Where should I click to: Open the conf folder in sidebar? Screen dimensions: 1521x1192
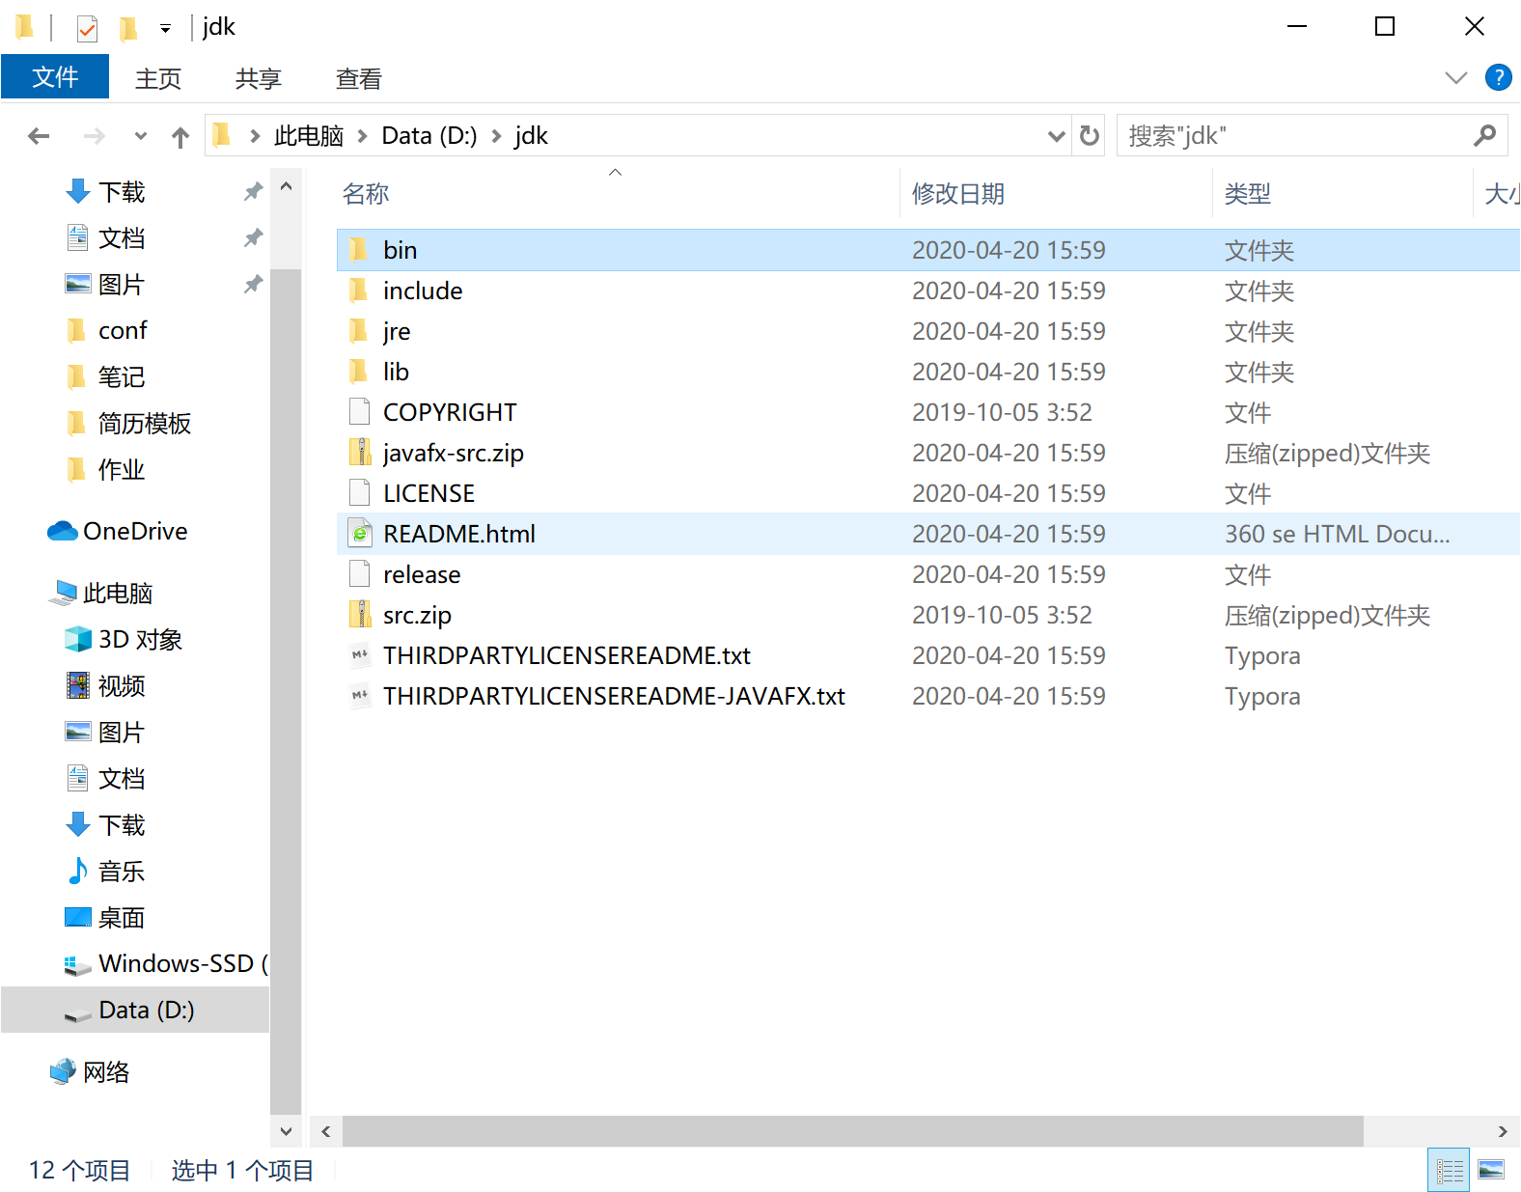123,331
